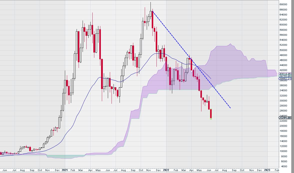Click the 2022 year label on time axis
The image size is (294, 173).
[166, 170]
